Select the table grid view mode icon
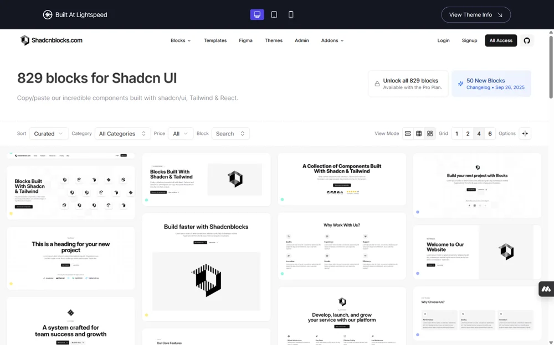Viewport: 554px width, 345px height. pos(419,133)
